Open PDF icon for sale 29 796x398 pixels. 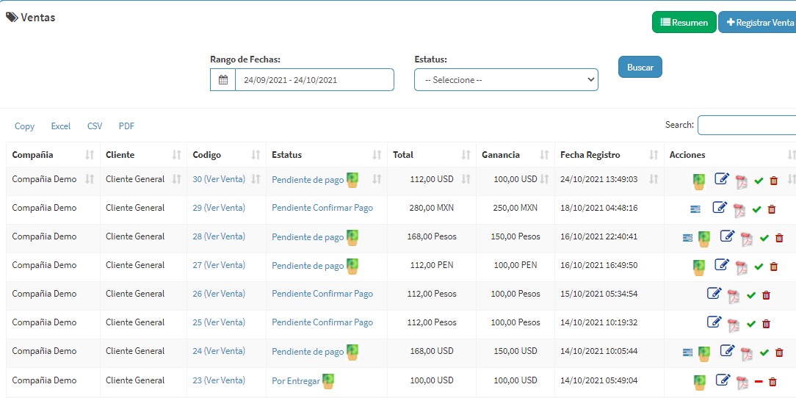click(x=739, y=210)
